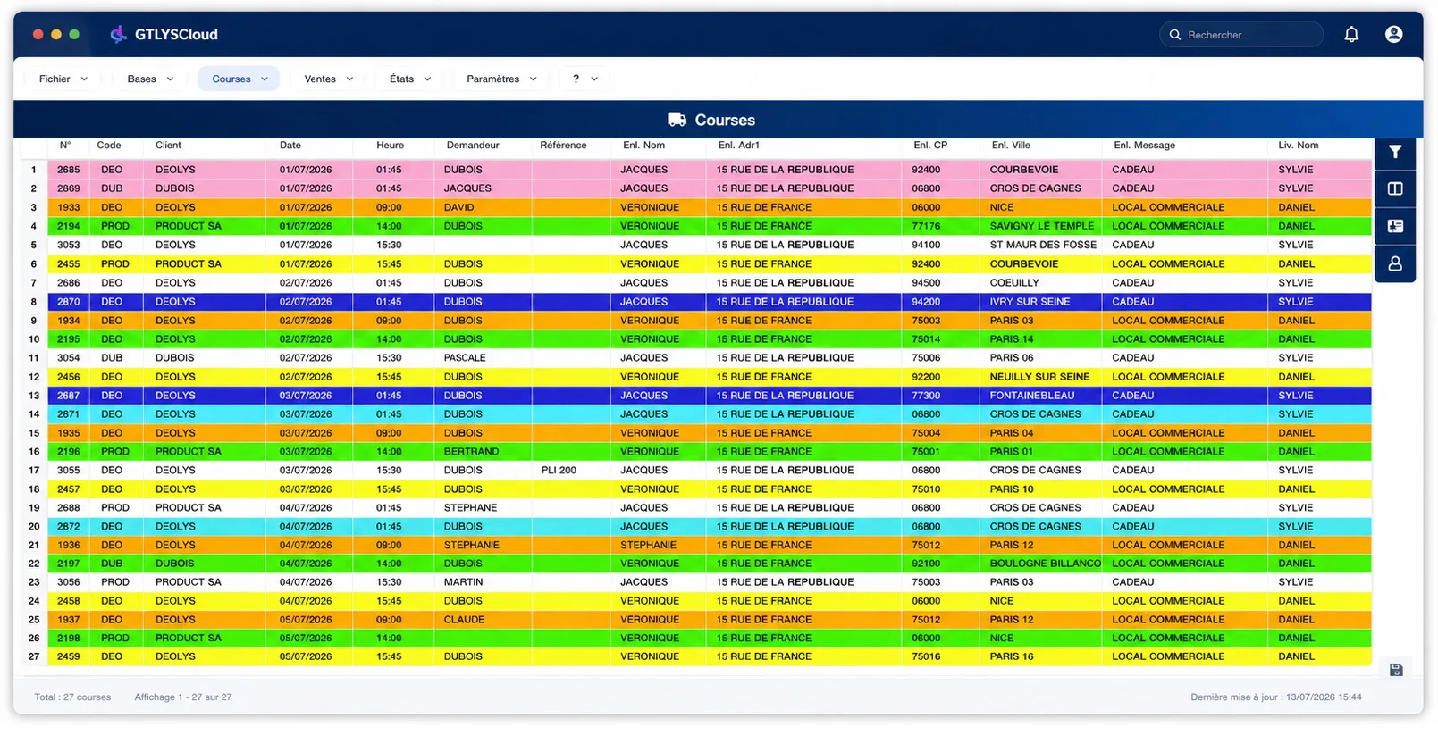Expand the Bases dropdown

[x=150, y=79]
